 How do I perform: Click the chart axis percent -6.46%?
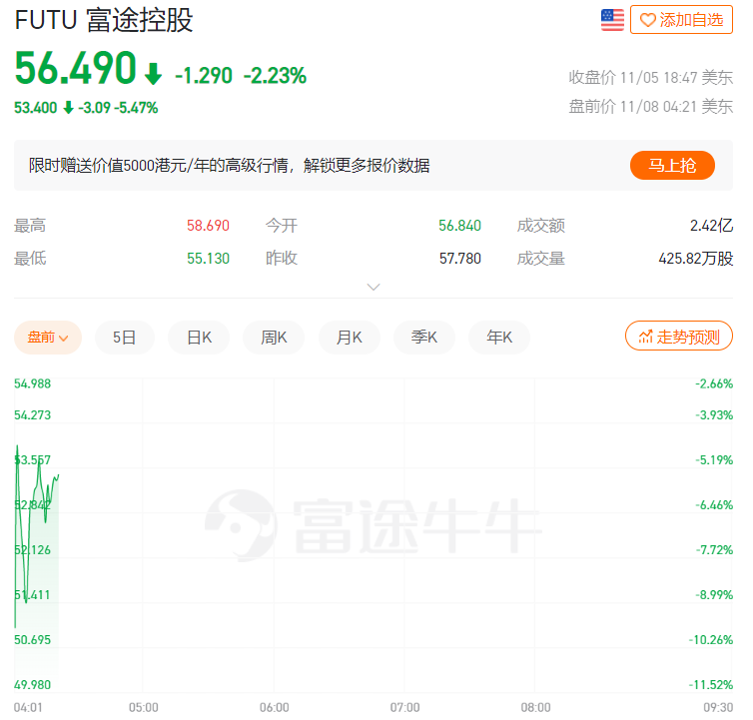pyautogui.click(x=714, y=505)
